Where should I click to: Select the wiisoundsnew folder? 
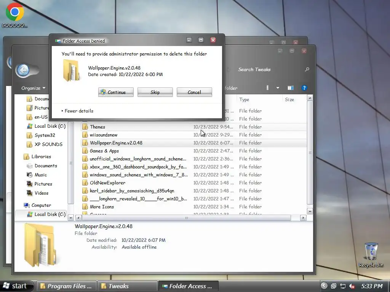194,135
